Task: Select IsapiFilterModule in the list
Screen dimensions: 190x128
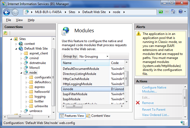Action: point(93,94)
